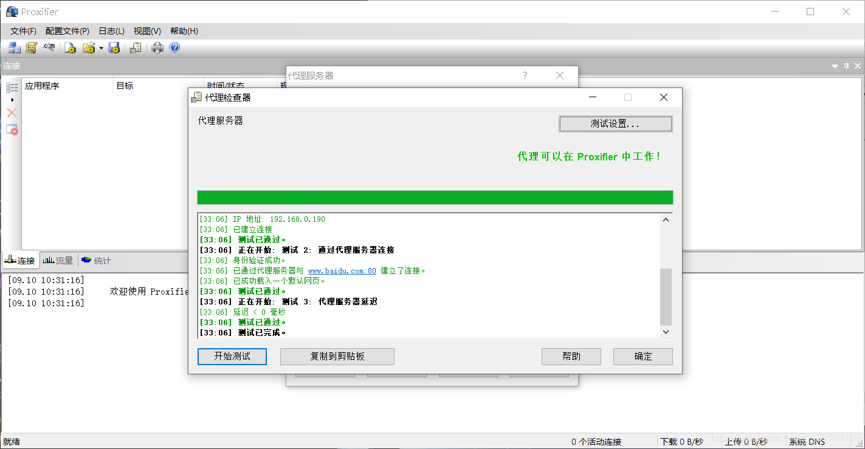Open connections panel options dropdown arrow
865x449 pixels.
[835, 66]
